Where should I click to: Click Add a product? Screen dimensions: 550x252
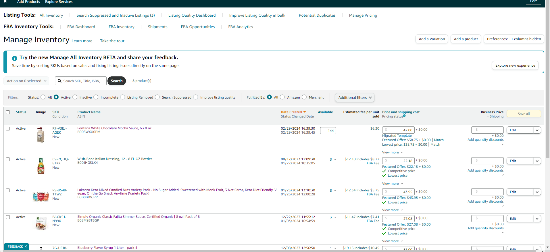[466, 39]
